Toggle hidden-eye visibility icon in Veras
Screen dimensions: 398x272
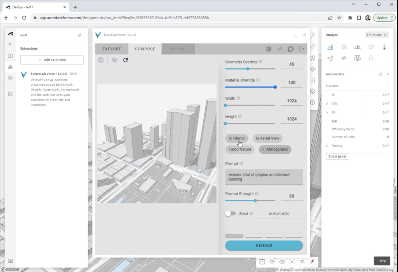coord(114,60)
